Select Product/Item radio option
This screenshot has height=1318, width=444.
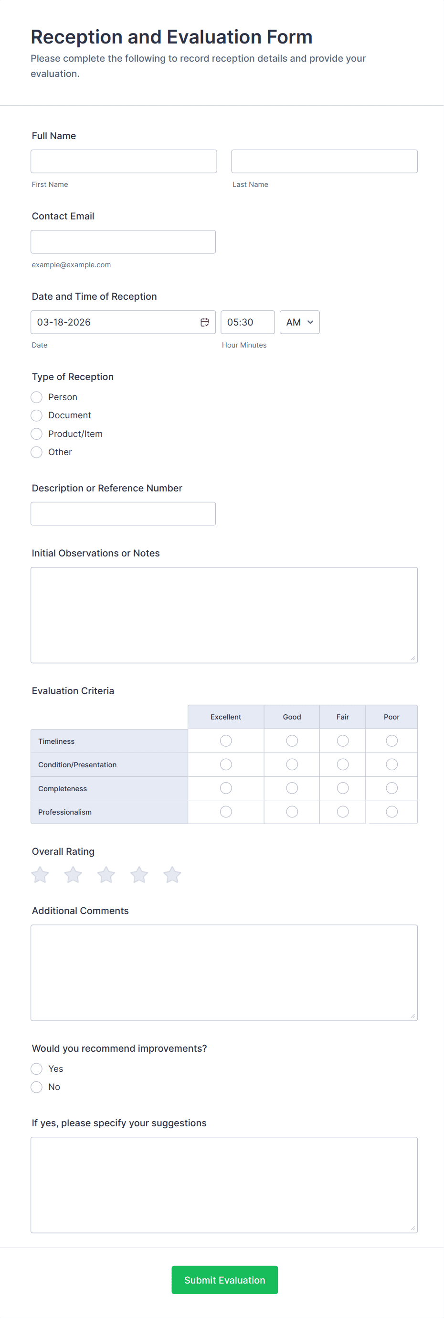tap(37, 434)
